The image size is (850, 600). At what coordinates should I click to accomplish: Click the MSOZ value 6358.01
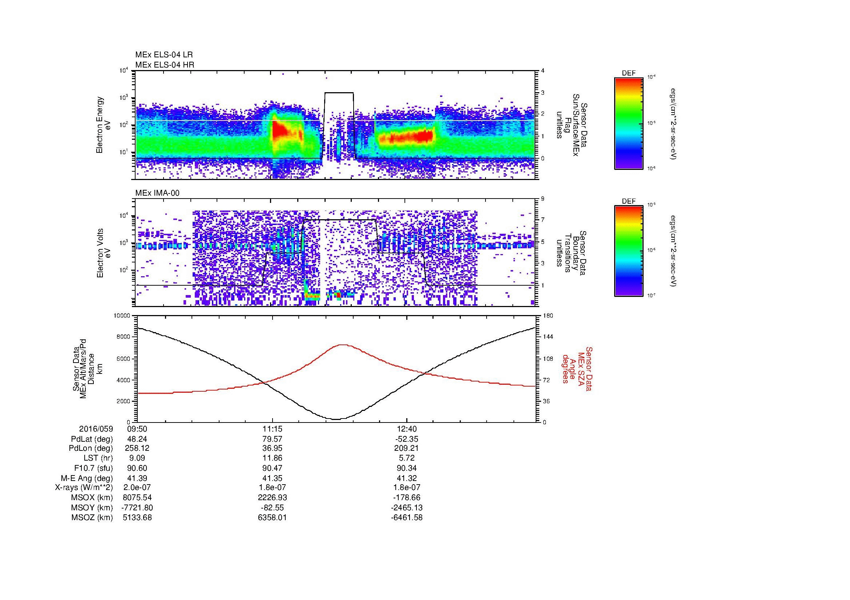coord(272,517)
